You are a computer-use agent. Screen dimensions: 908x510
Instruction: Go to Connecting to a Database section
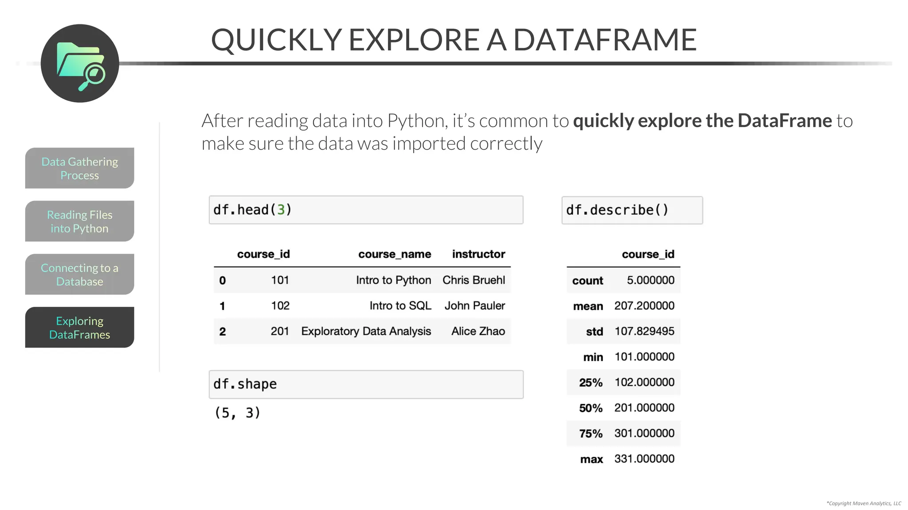click(80, 274)
